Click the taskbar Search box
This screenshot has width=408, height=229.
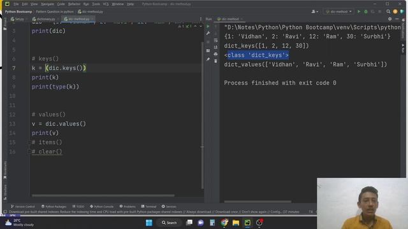(x=169, y=223)
